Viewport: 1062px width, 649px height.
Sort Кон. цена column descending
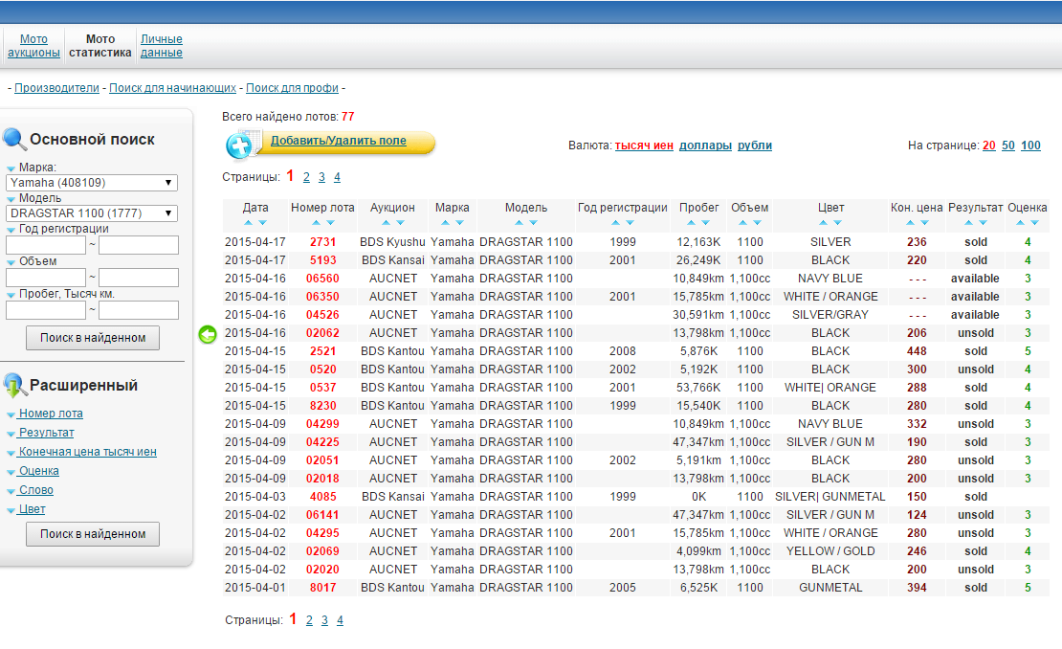pos(924,223)
